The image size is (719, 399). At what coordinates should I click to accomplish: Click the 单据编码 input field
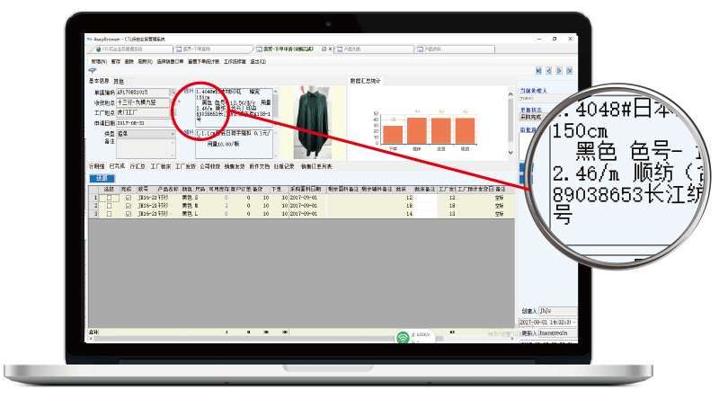143,93
